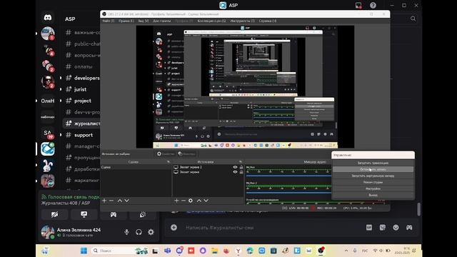Open the Справка menu in OBS

[x=268, y=21]
